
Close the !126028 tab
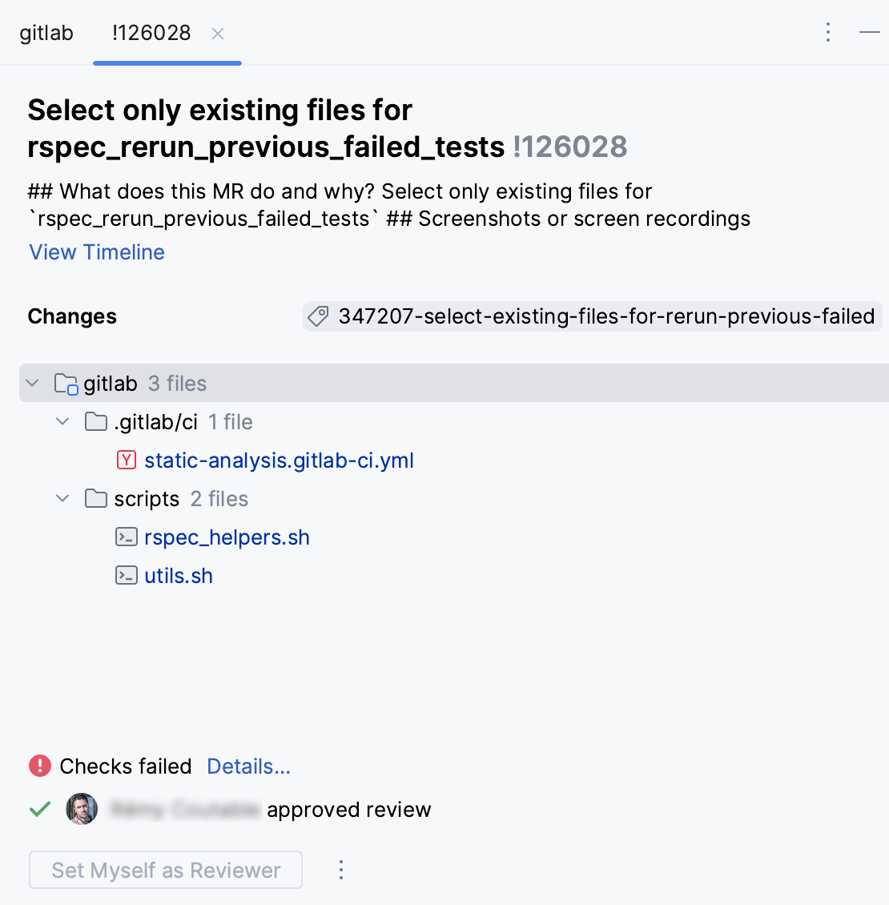point(217,34)
